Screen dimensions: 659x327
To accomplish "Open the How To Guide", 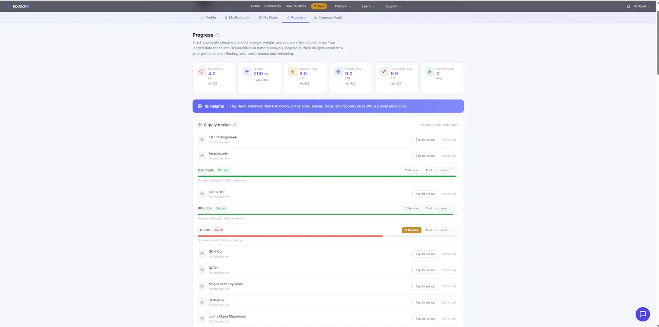I will tap(296, 6).
